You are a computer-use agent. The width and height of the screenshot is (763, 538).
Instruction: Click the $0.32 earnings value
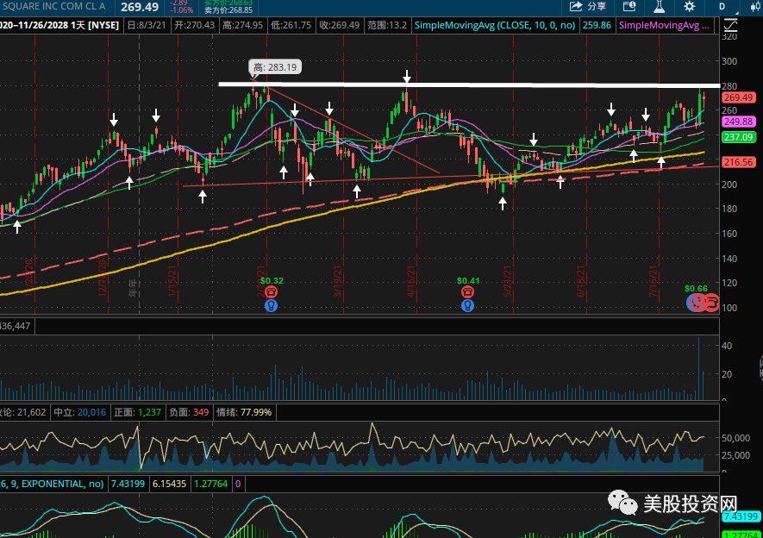click(x=272, y=281)
